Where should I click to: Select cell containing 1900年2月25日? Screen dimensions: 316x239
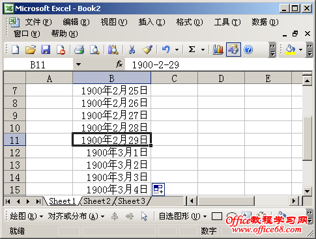tap(111, 91)
